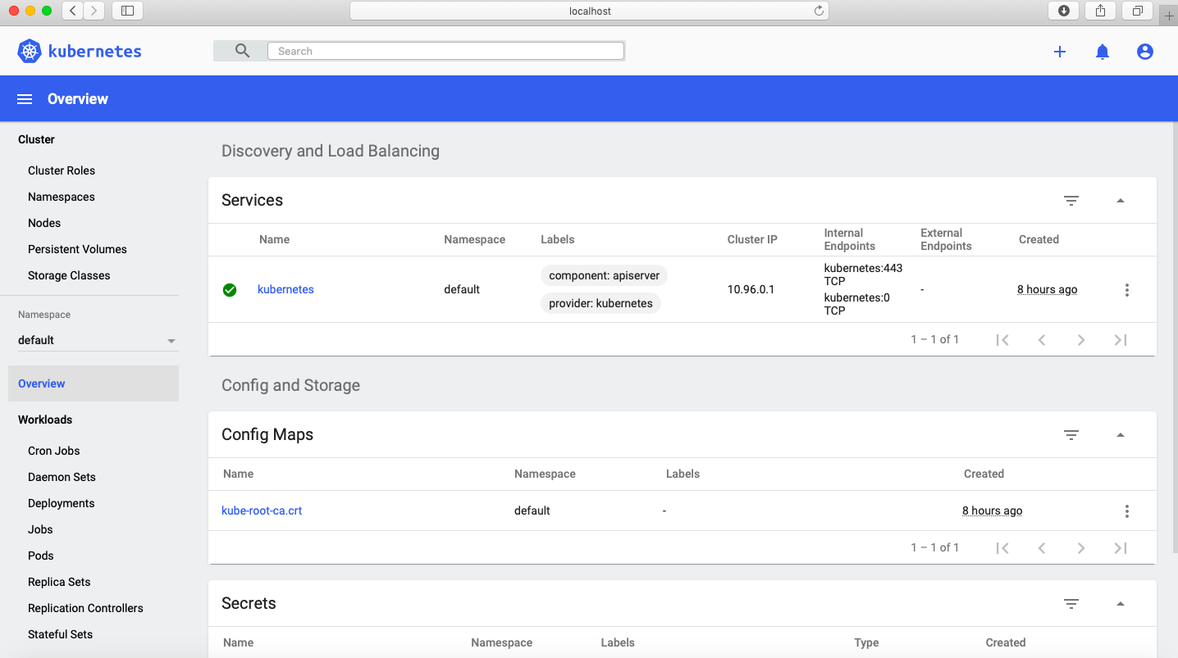Open Replica Sets in sidebar

pyautogui.click(x=59, y=582)
